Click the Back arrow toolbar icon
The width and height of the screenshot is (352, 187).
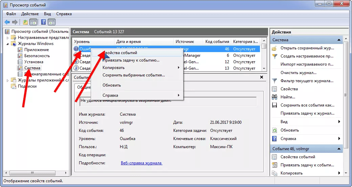click(x=7, y=22)
